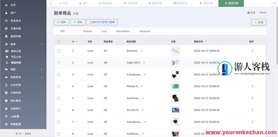
Task: Open 专区分类 sidebar submenu item
Action: pyautogui.click(x=23, y=57)
